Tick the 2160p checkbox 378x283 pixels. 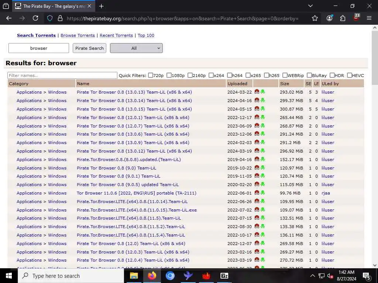(190, 75)
